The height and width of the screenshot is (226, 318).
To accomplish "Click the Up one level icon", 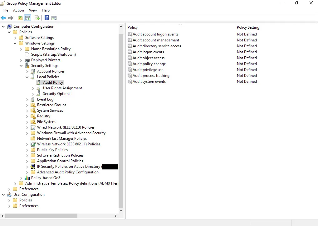I will 20,18.
